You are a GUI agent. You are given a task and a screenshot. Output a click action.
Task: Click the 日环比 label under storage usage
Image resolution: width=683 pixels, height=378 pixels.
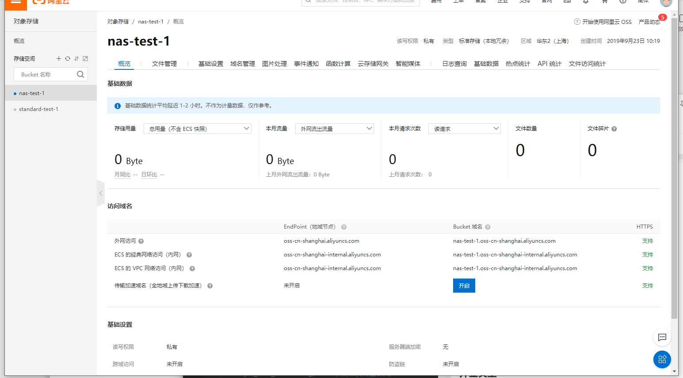(x=149, y=175)
